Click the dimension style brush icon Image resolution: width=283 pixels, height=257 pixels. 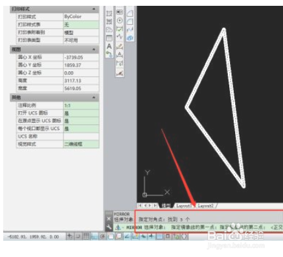(120, 74)
